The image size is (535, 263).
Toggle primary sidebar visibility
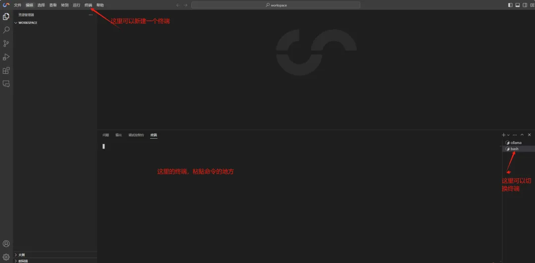[x=510, y=5]
